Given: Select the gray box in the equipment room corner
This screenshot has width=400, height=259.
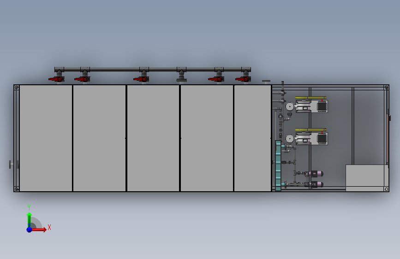Looking at the screenshot, I should [367, 178].
